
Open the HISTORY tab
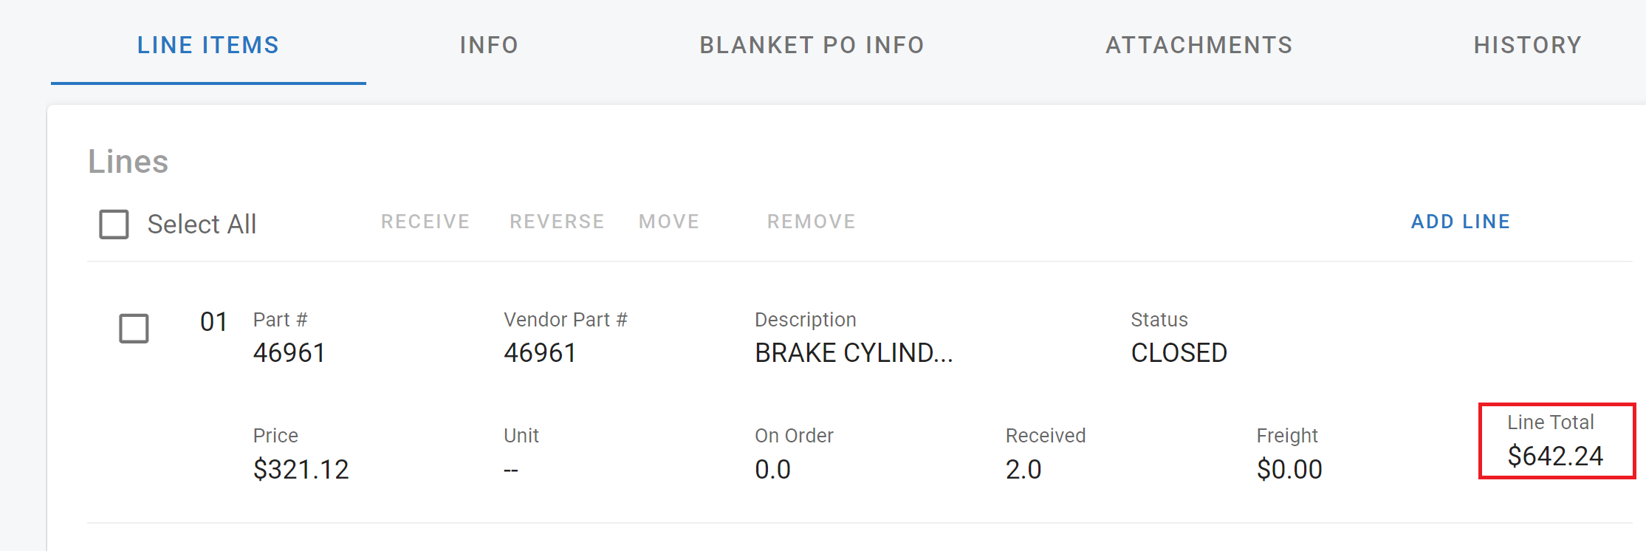tap(1528, 45)
